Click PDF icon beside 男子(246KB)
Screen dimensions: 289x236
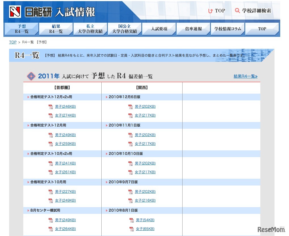[x=51, y=107]
